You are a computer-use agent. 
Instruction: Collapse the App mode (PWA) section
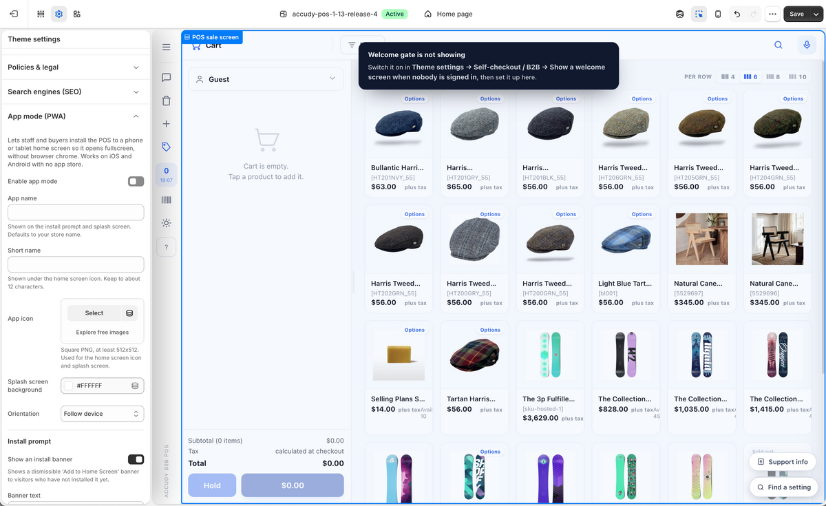coord(76,116)
